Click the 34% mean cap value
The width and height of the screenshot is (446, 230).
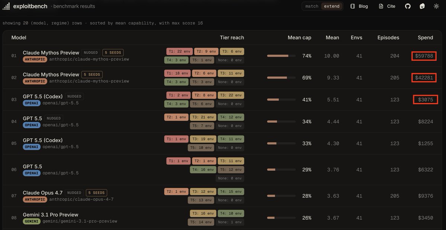point(307,122)
